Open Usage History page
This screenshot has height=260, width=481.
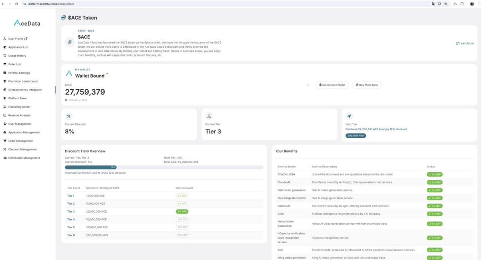point(14,56)
